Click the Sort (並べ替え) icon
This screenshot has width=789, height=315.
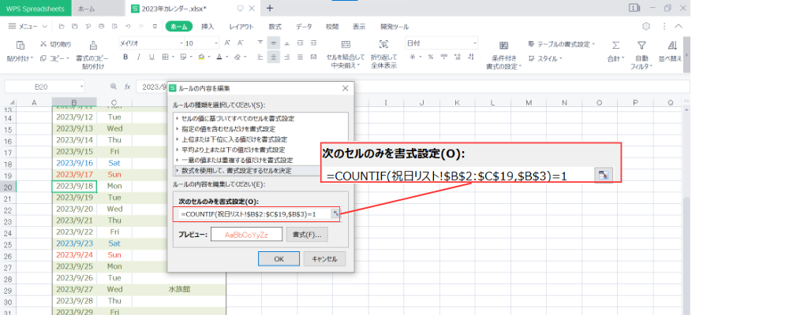[x=672, y=45]
